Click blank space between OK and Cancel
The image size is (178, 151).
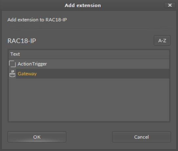click(x=89, y=137)
